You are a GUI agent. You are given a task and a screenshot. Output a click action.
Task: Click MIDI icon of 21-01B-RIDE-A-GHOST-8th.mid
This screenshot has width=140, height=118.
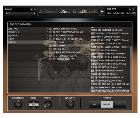pyautogui.click(x=92, y=71)
